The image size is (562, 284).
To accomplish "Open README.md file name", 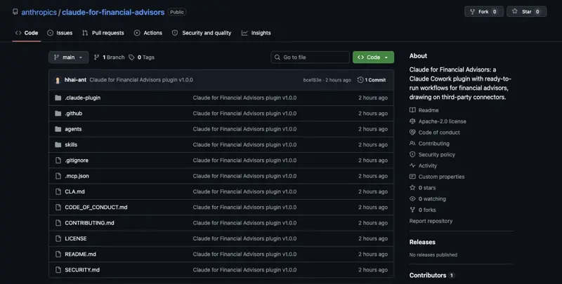I will tap(80, 255).
